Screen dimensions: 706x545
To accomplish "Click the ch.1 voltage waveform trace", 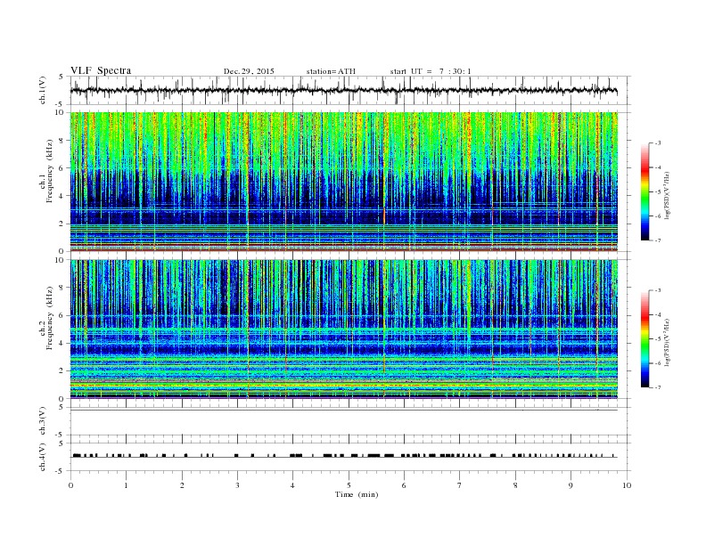I will click(344, 90).
